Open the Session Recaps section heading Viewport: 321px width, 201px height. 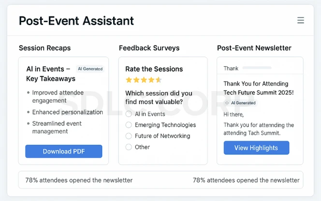pos(44,48)
